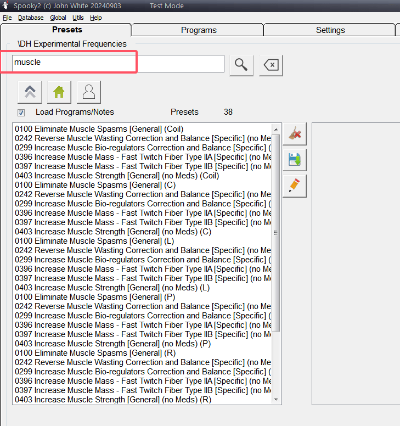
Task: Open the user presets folder icon
Action: [x=89, y=92]
